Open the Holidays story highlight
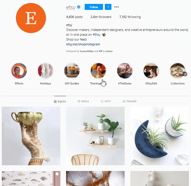This screenshot has width=191, height=186. tap(45, 71)
